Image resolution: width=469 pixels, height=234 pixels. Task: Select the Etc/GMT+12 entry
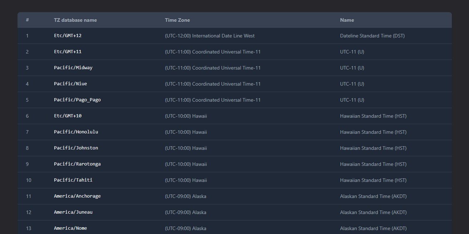68,36
